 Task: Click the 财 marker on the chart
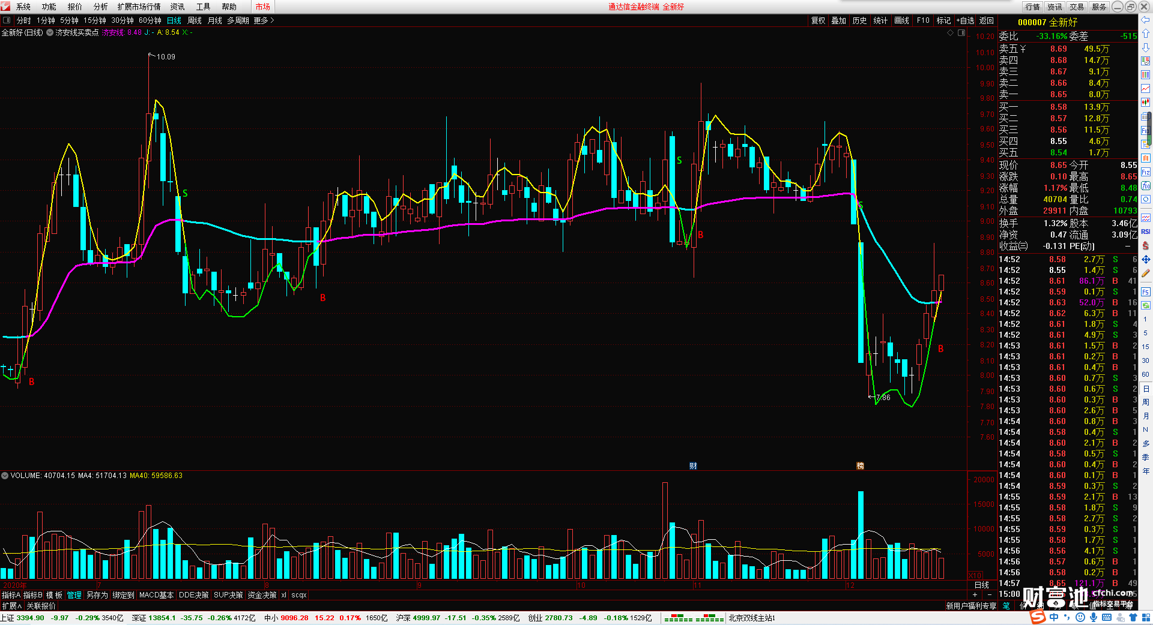693,466
